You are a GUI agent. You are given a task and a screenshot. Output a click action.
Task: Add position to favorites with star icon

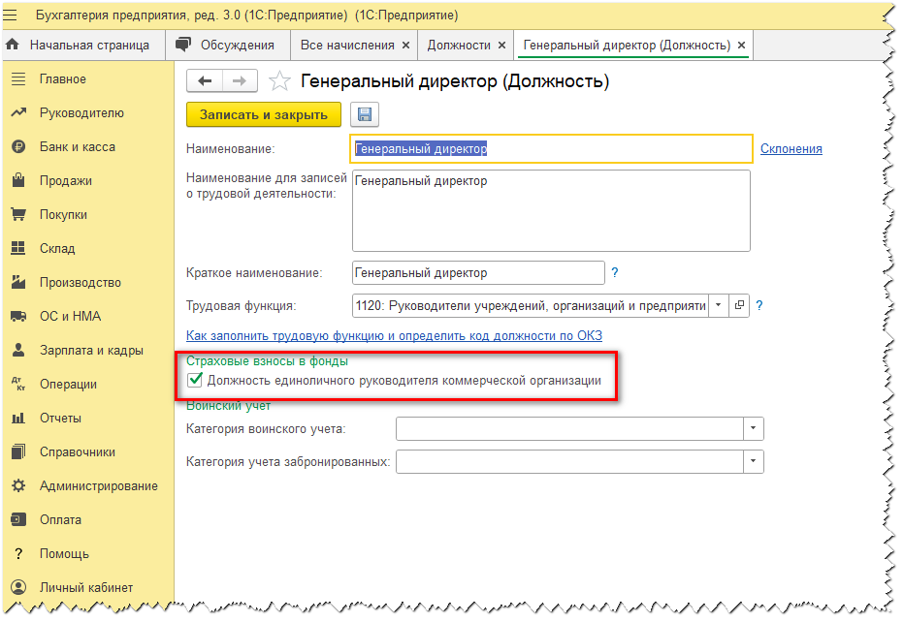[x=279, y=81]
